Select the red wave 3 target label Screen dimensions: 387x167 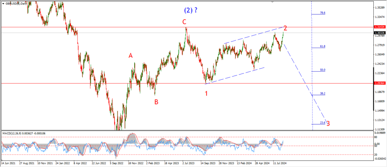tap(328, 123)
